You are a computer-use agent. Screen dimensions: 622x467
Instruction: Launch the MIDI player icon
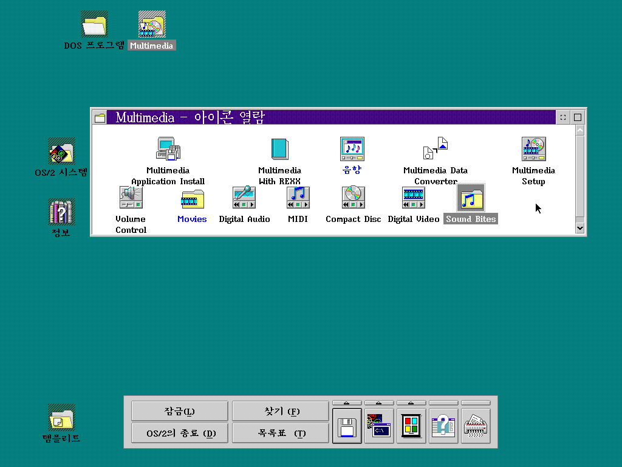(298, 198)
